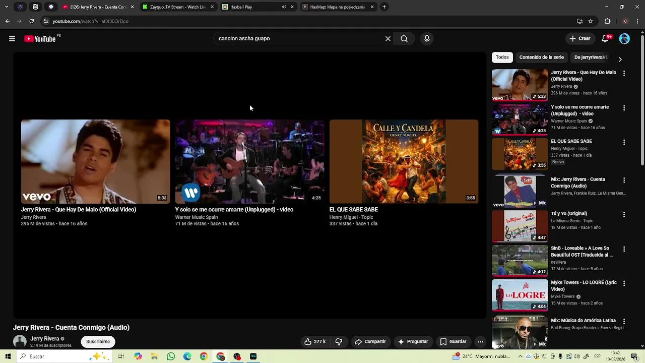Open YouTube notifications bell

click(x=606, y=39)
